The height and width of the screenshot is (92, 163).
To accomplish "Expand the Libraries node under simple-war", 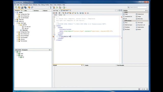I will point(17,39).
